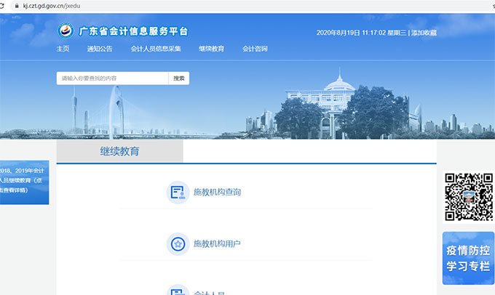Click the 搜索 search button

[179, 78]
